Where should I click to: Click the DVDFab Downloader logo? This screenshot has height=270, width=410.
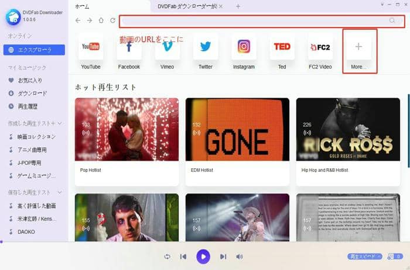[13, 17]
